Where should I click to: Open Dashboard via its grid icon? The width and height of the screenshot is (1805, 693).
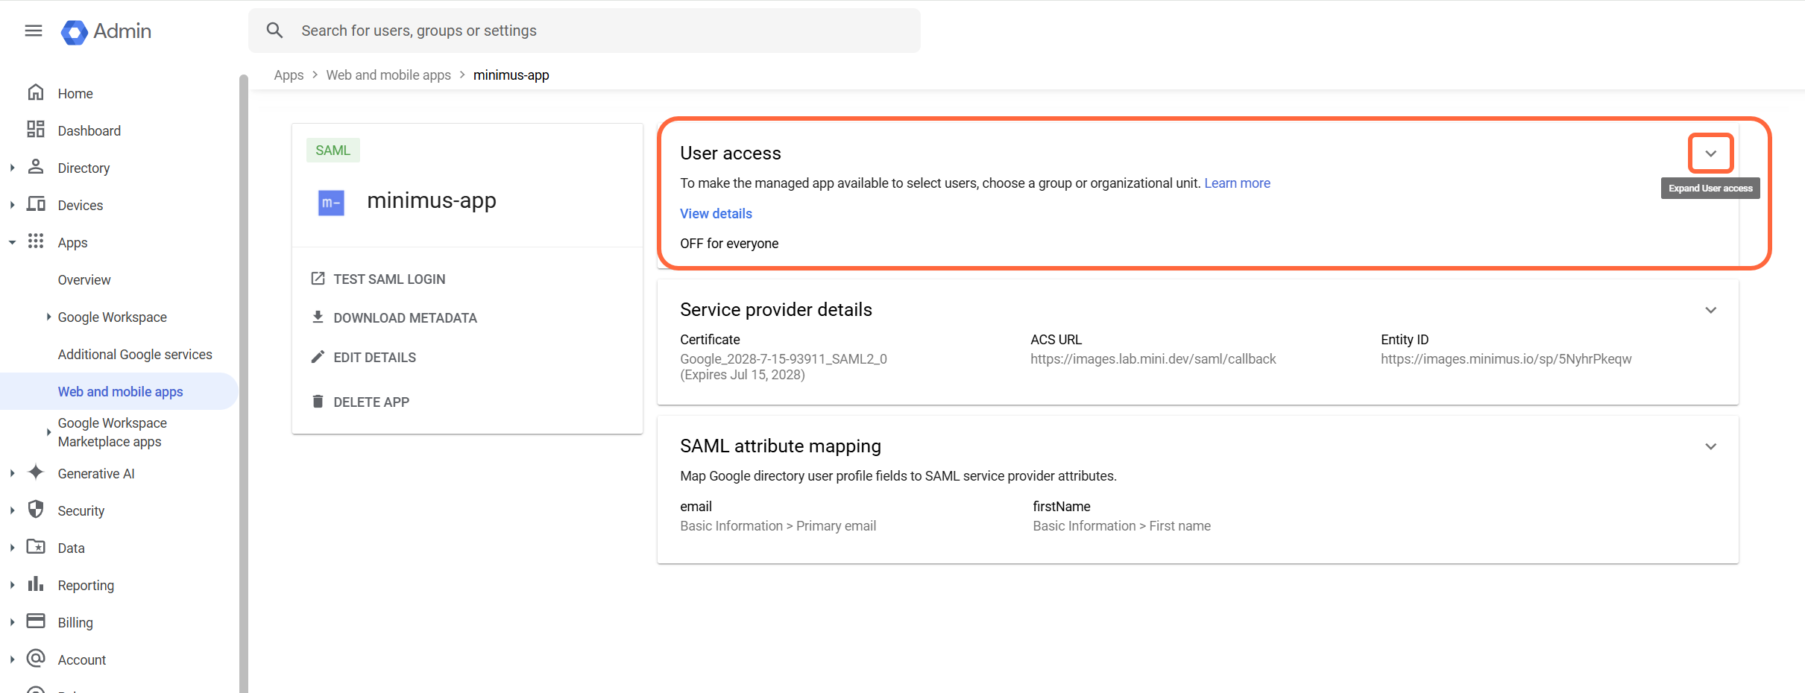36,129
